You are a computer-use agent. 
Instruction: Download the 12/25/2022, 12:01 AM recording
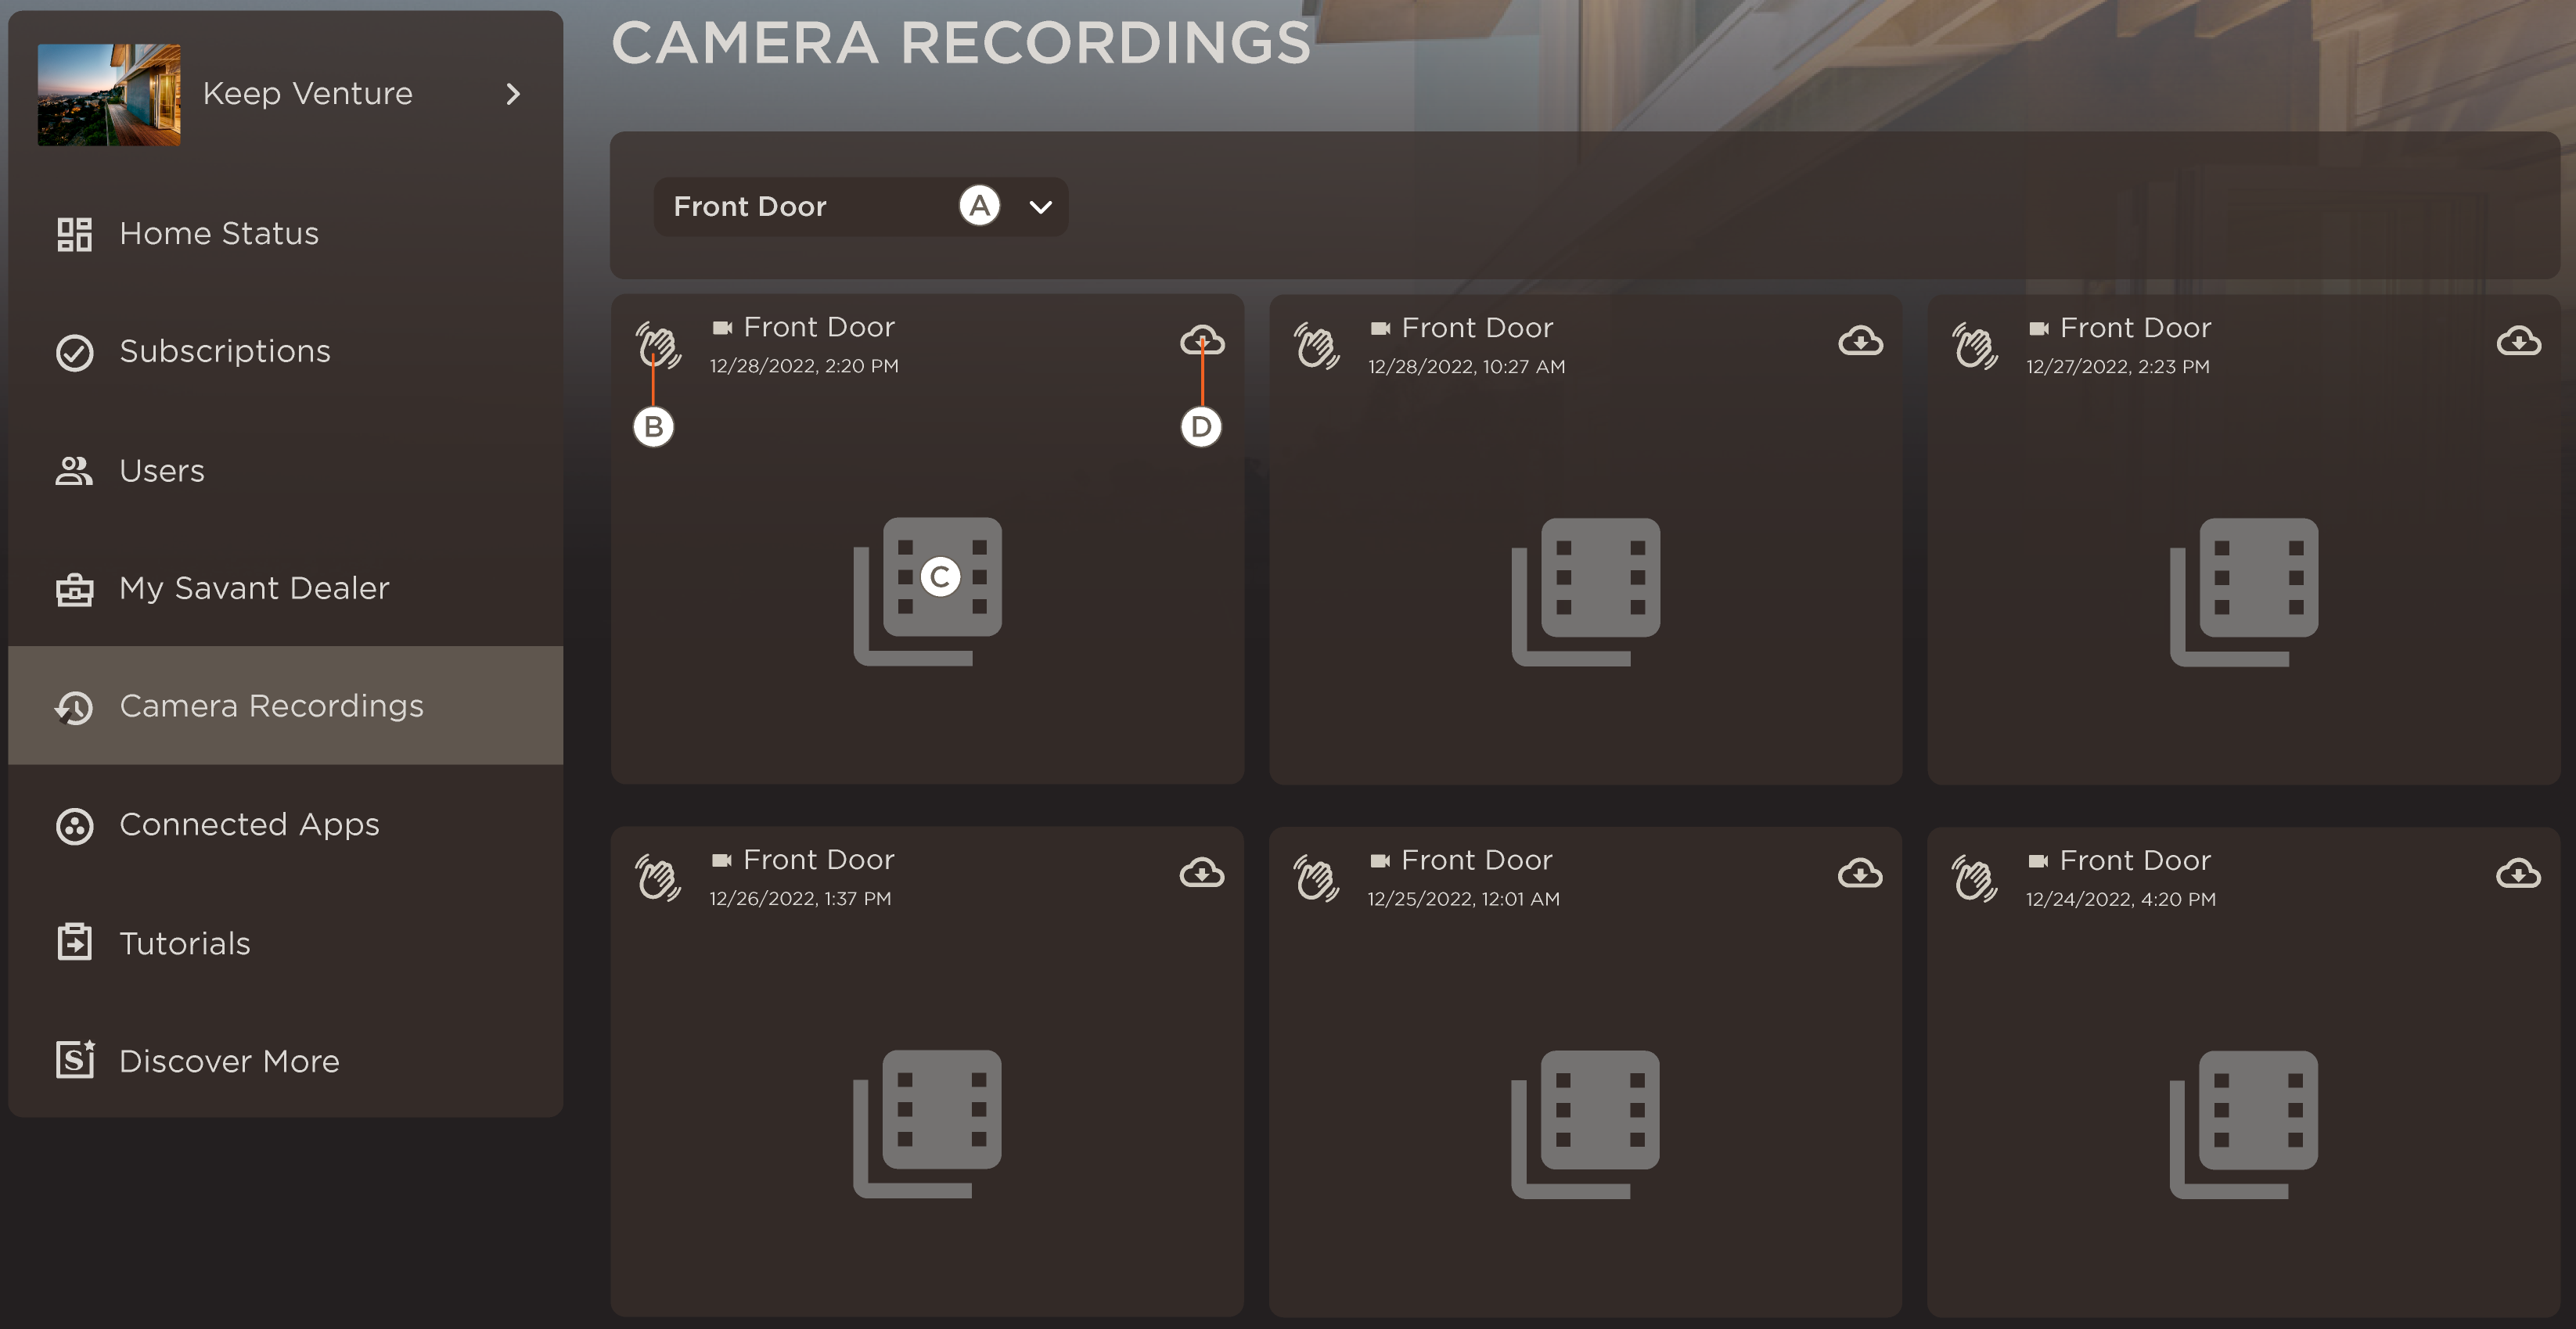click(1860, 875)
